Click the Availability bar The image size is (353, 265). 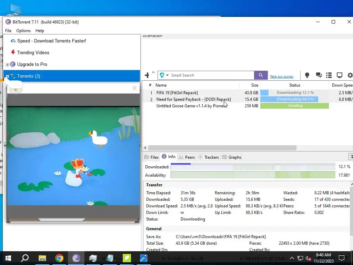click(253, 175)
